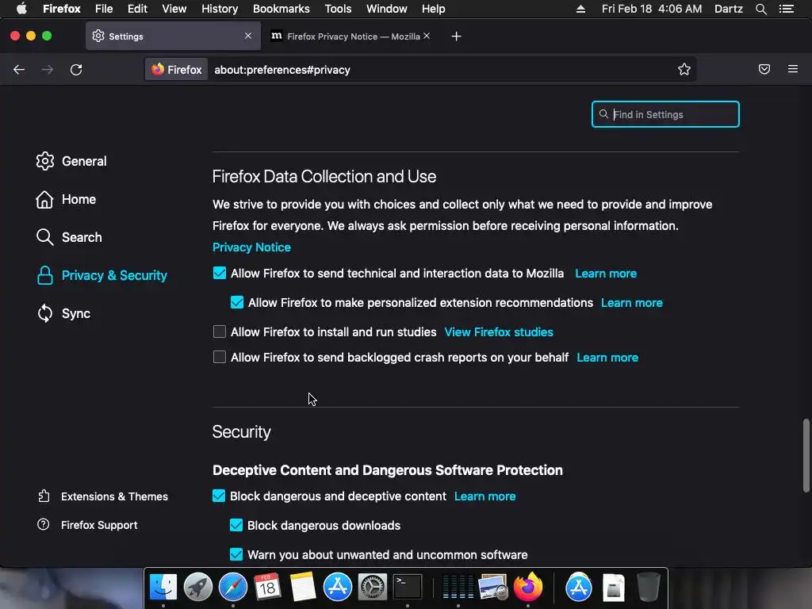Click the date and time in menu bar
812x609 pixels.
click(x=652, y=9)
